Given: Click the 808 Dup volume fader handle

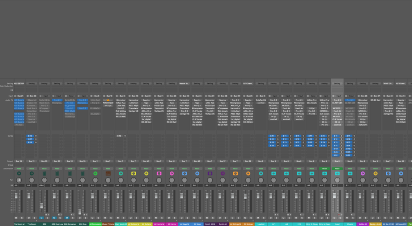Looking at the screenshot, I should (x=80, y=212).
